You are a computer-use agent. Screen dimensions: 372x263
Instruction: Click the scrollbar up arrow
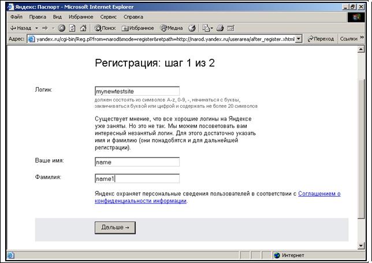click(x=361, y=49)
